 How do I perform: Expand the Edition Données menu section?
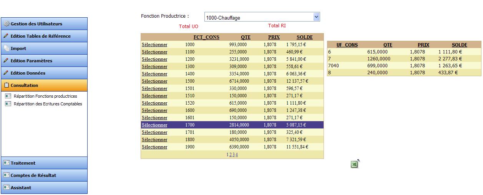tap(28, 73)
